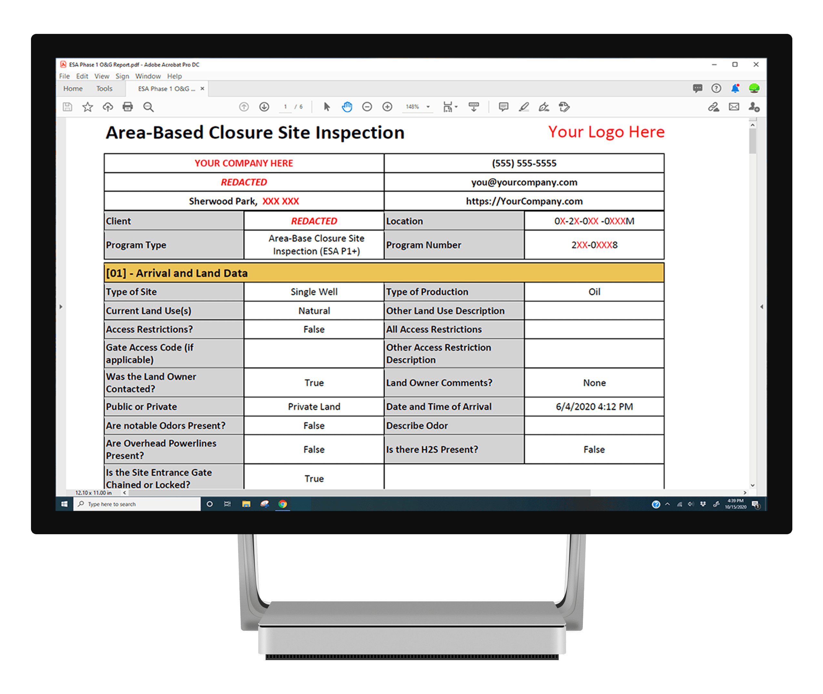Add a sticky note comment

click(503, 107)
